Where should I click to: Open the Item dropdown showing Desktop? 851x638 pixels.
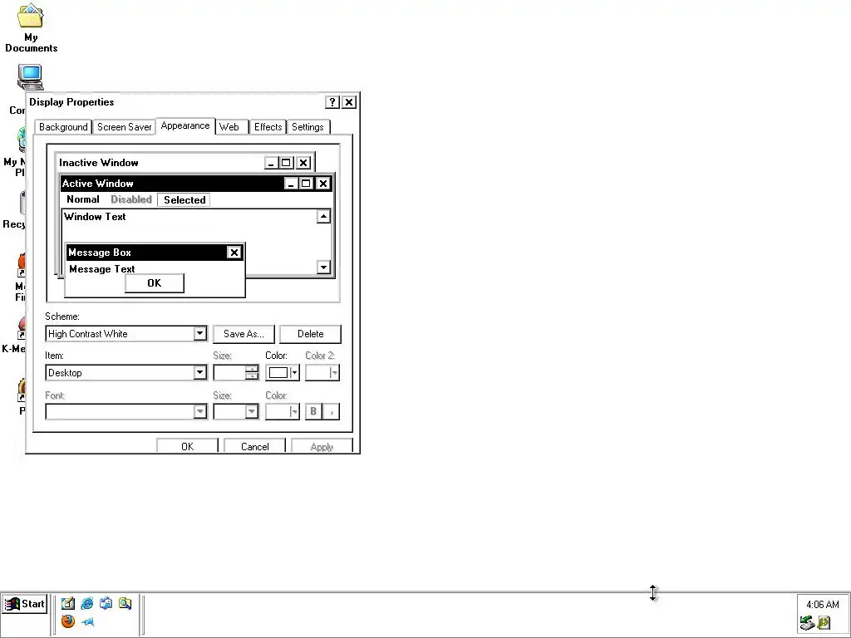coord(199,373)
